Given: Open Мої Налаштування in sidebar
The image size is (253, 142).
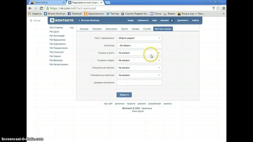Looking at the screenshot, I should 59,65.
